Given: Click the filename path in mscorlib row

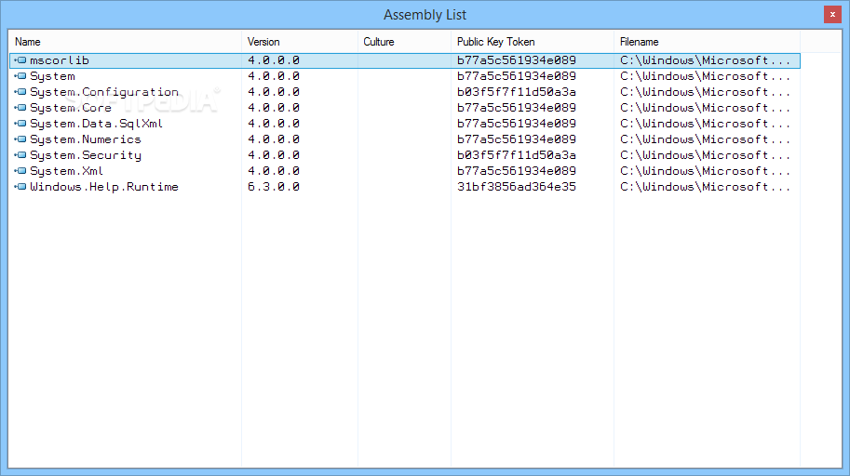Looking at the screenshot, I should click(x=706, y=60).
